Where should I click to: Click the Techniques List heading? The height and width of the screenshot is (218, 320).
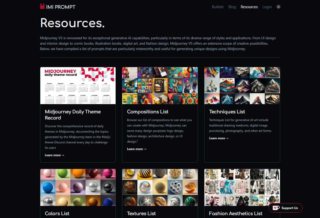pos(227,112)
